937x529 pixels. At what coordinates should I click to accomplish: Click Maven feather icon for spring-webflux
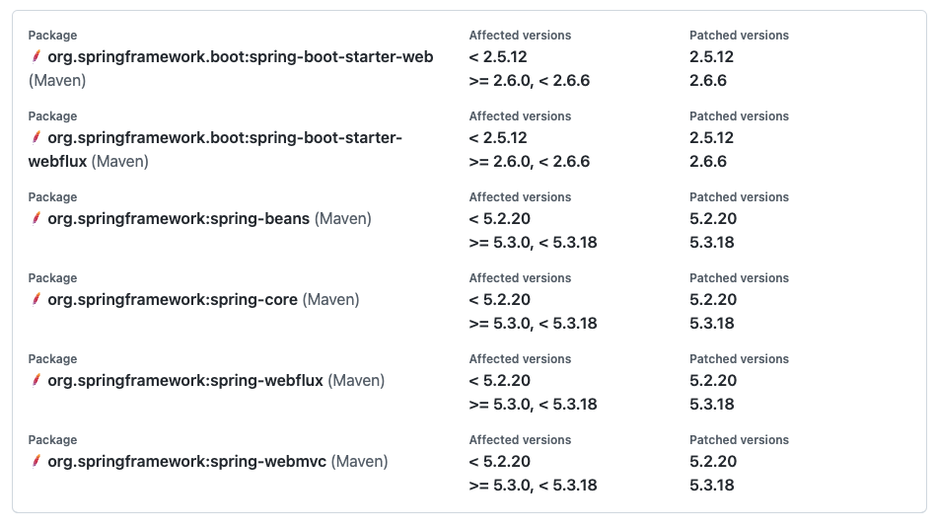pyautogui.click(x=36, y=381)
